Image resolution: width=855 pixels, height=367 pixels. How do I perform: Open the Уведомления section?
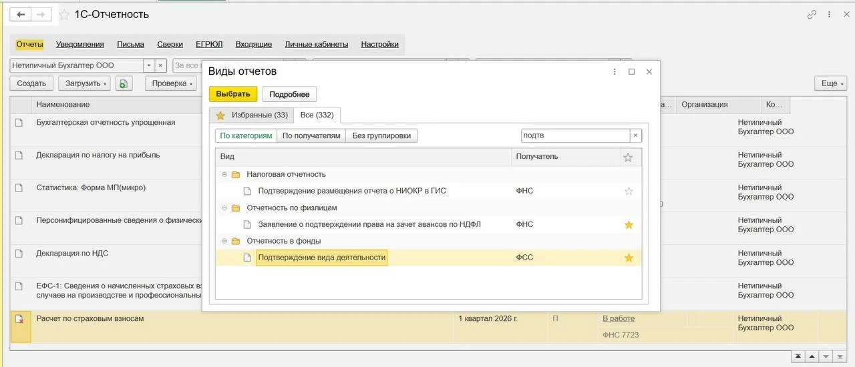80,45
